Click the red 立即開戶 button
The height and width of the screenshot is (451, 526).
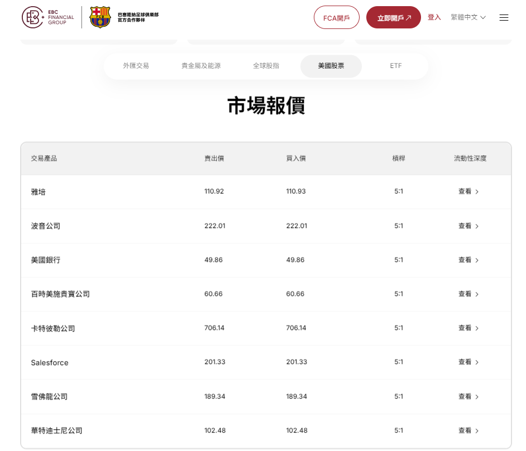(393, 17)
